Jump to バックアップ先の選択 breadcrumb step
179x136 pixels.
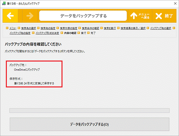point(161,28)
